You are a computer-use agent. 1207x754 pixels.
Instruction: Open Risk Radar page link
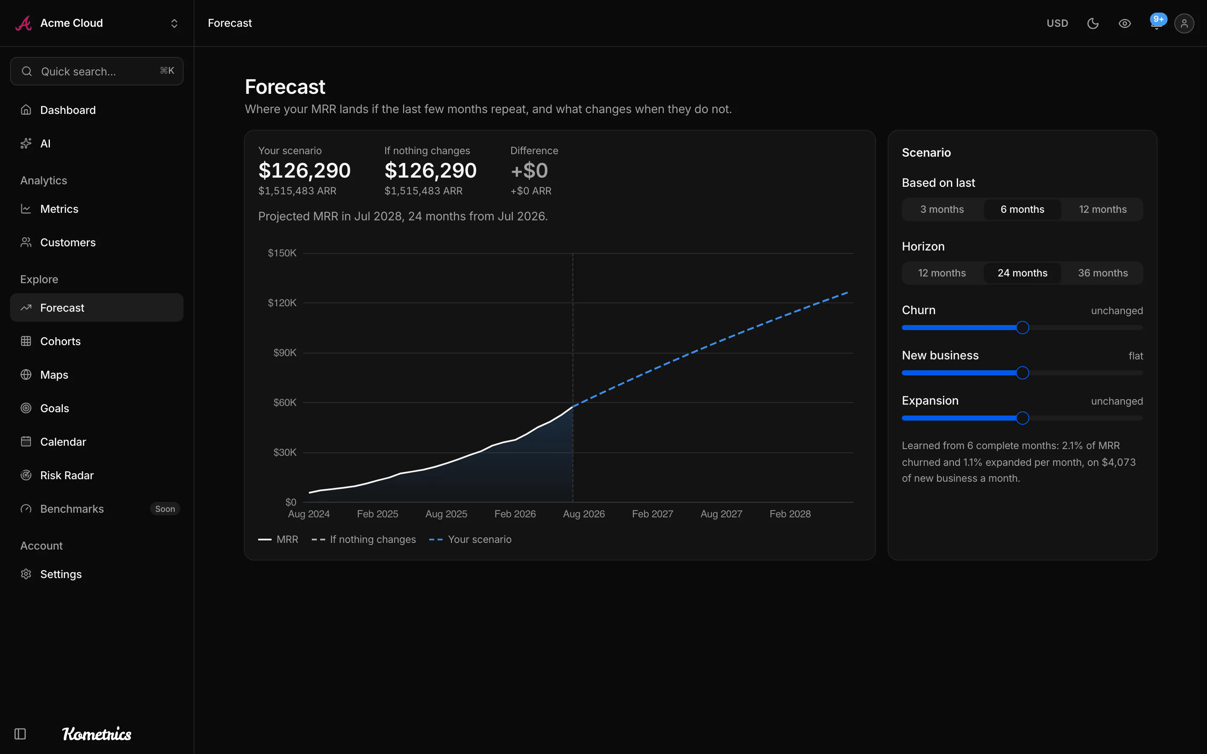[97, 475]
